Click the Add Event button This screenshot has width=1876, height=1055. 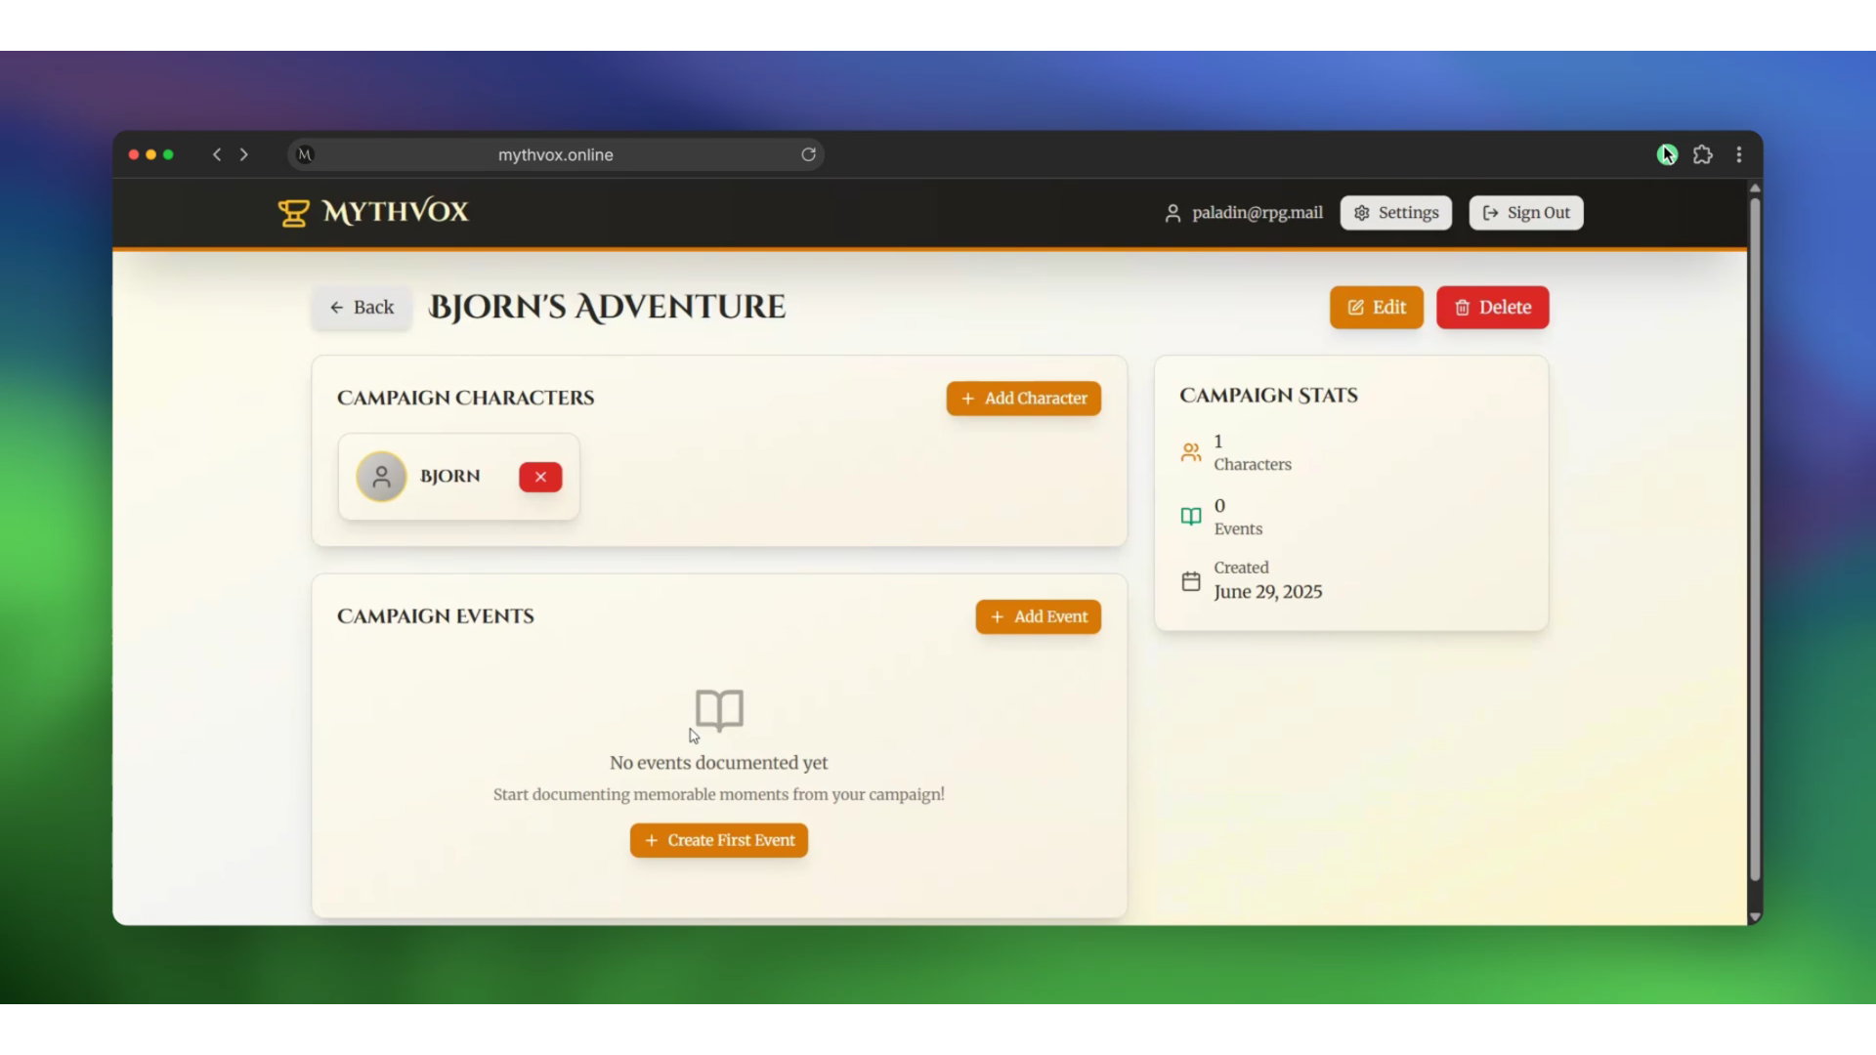tap(1038, 616)
